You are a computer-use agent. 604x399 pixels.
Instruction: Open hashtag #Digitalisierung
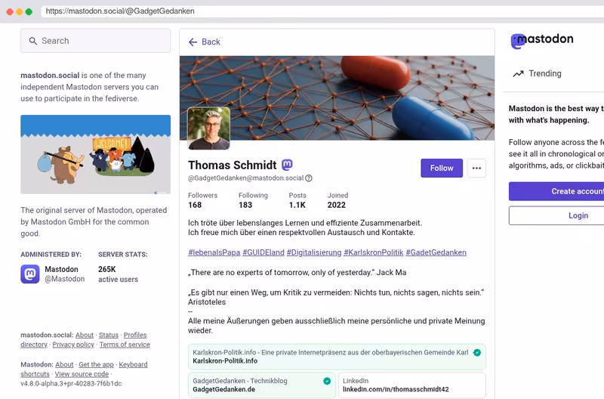coord(314,252)
